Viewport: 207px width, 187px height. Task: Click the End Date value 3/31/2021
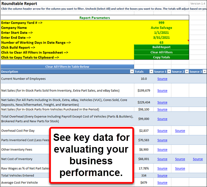[161, 37]
